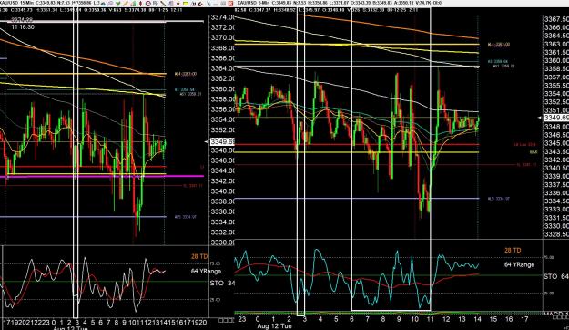Select the yellow rectangle drawing tool

pyautogui.click(x=186, y=4)
